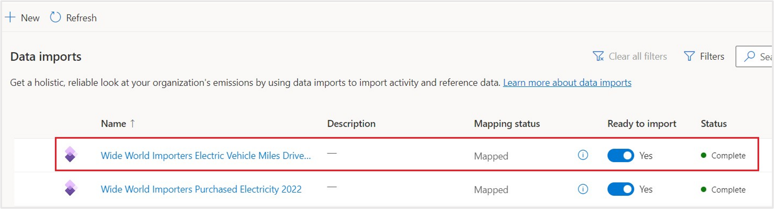Click the Description column header

pos(351,124)
